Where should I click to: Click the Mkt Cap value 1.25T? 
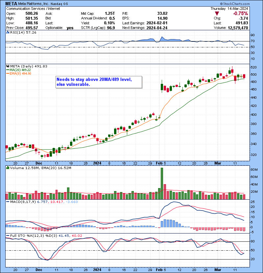click(x=110, y=13)
